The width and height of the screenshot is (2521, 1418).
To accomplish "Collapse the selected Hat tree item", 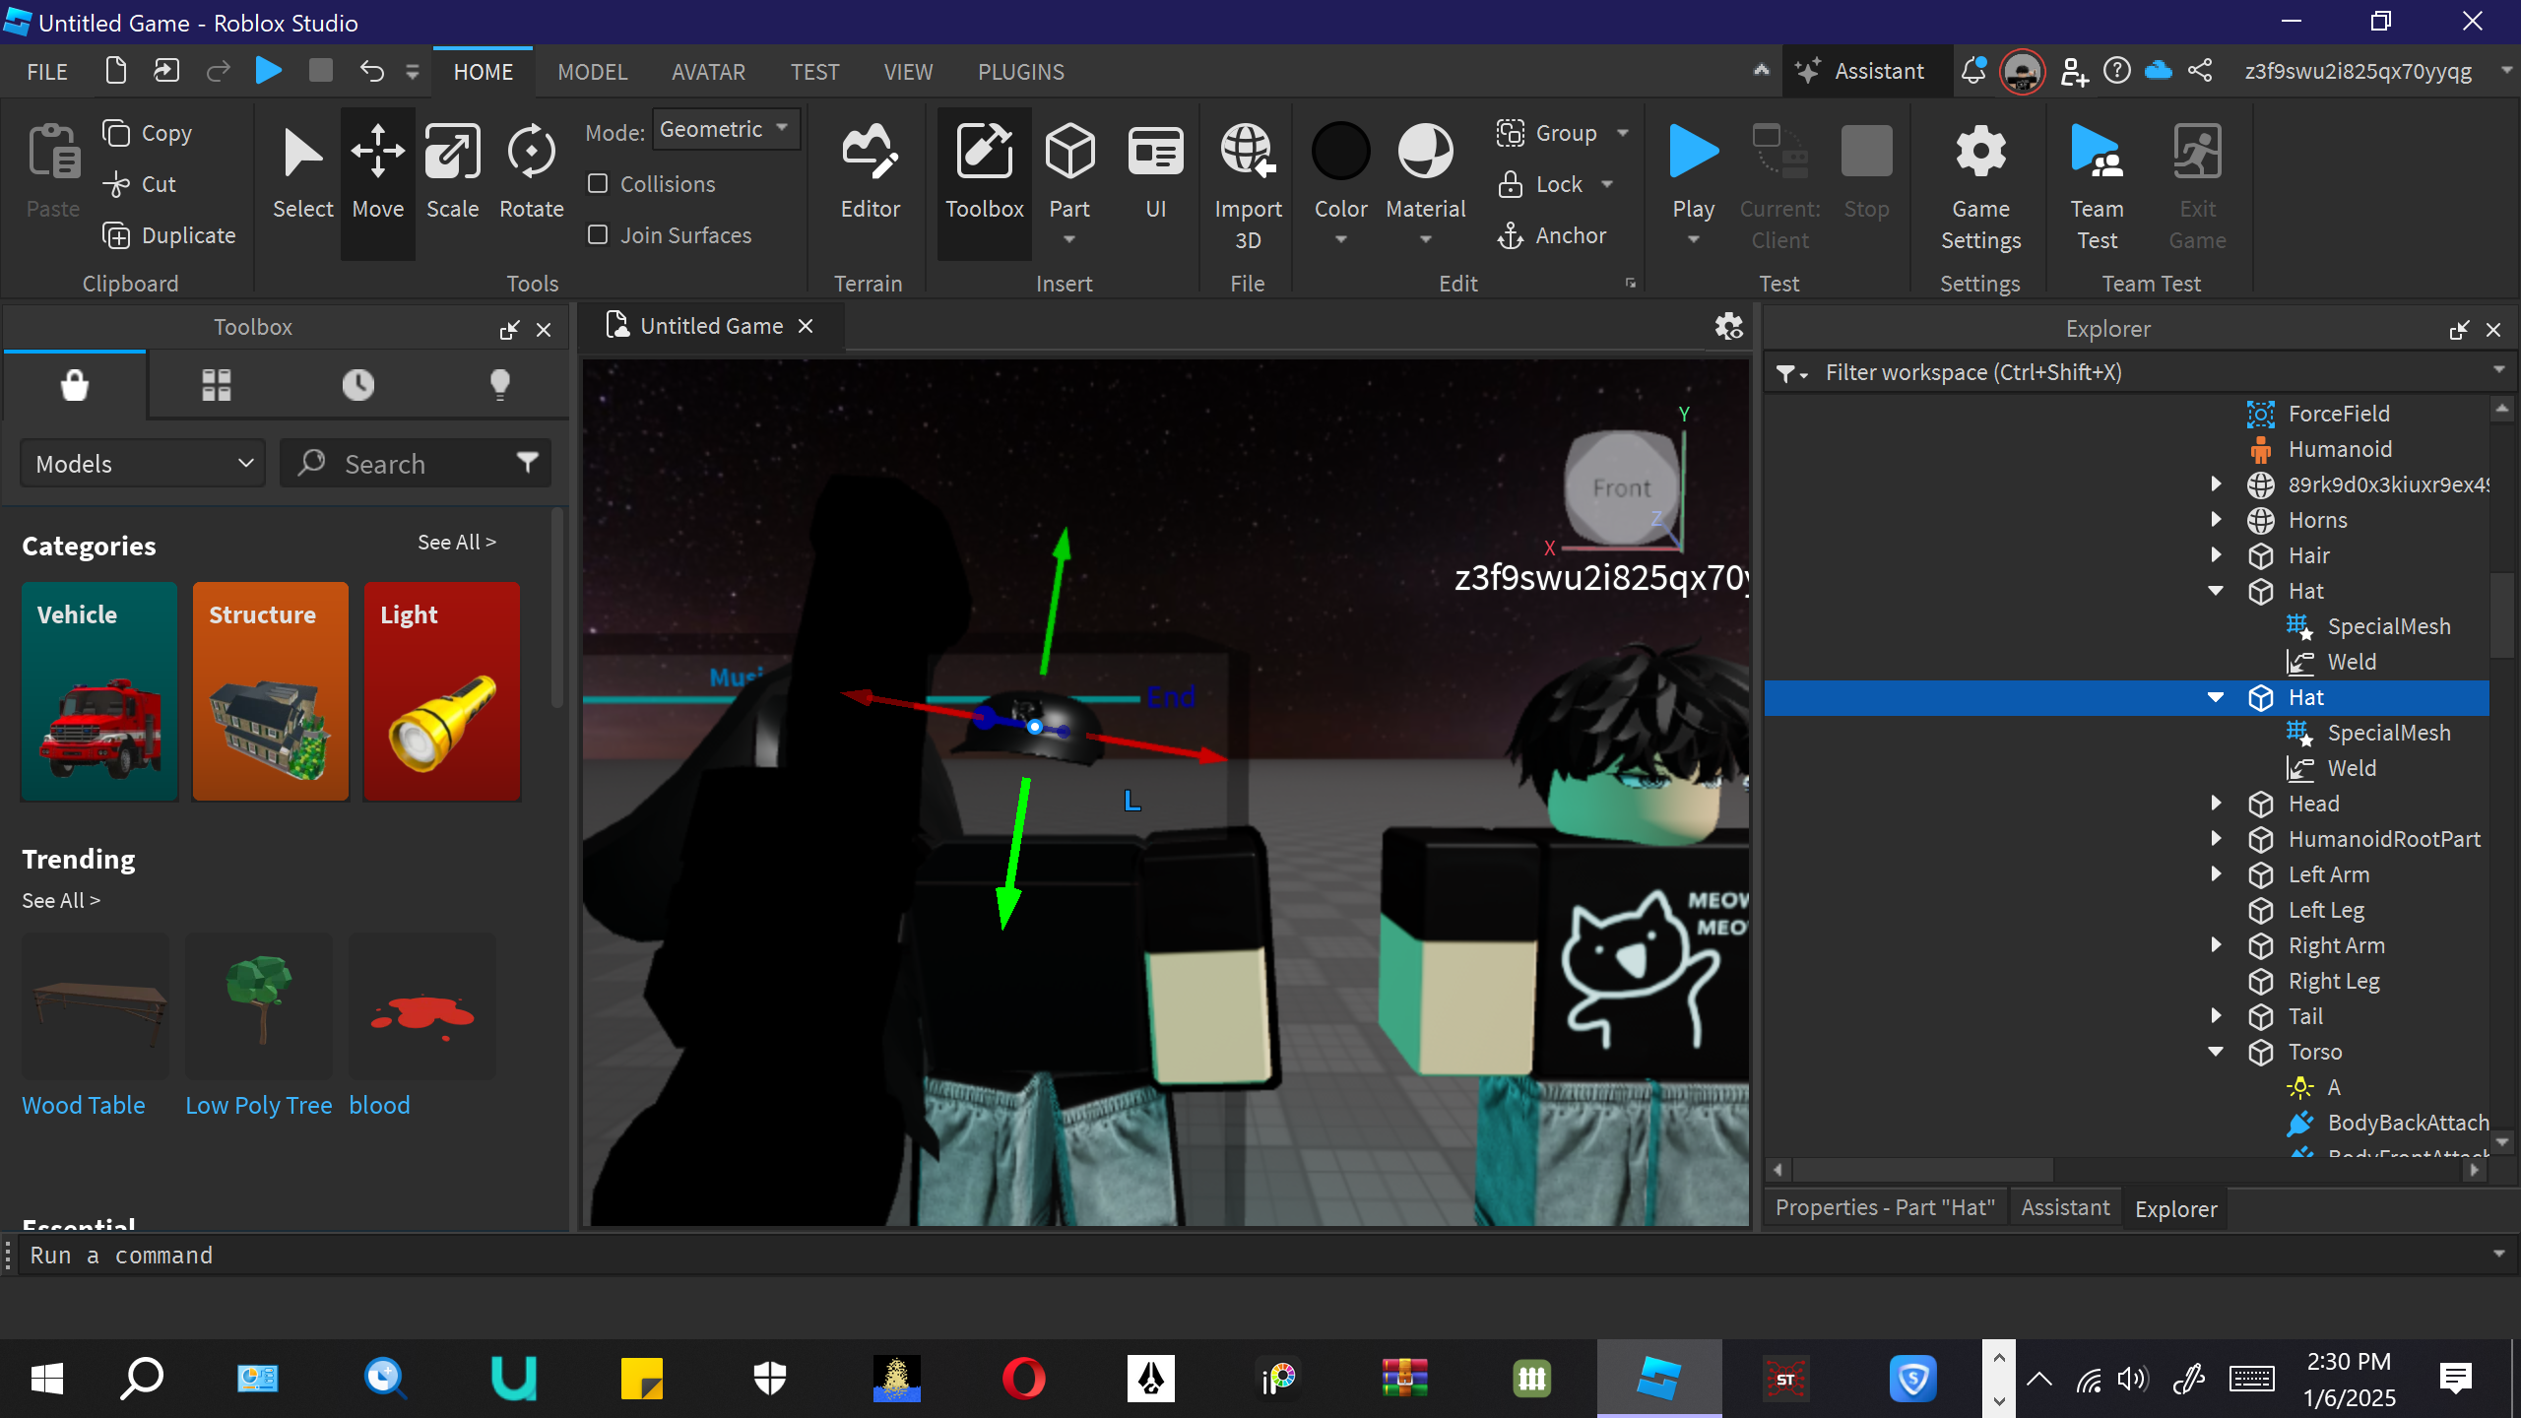I will coord(2216,697).
